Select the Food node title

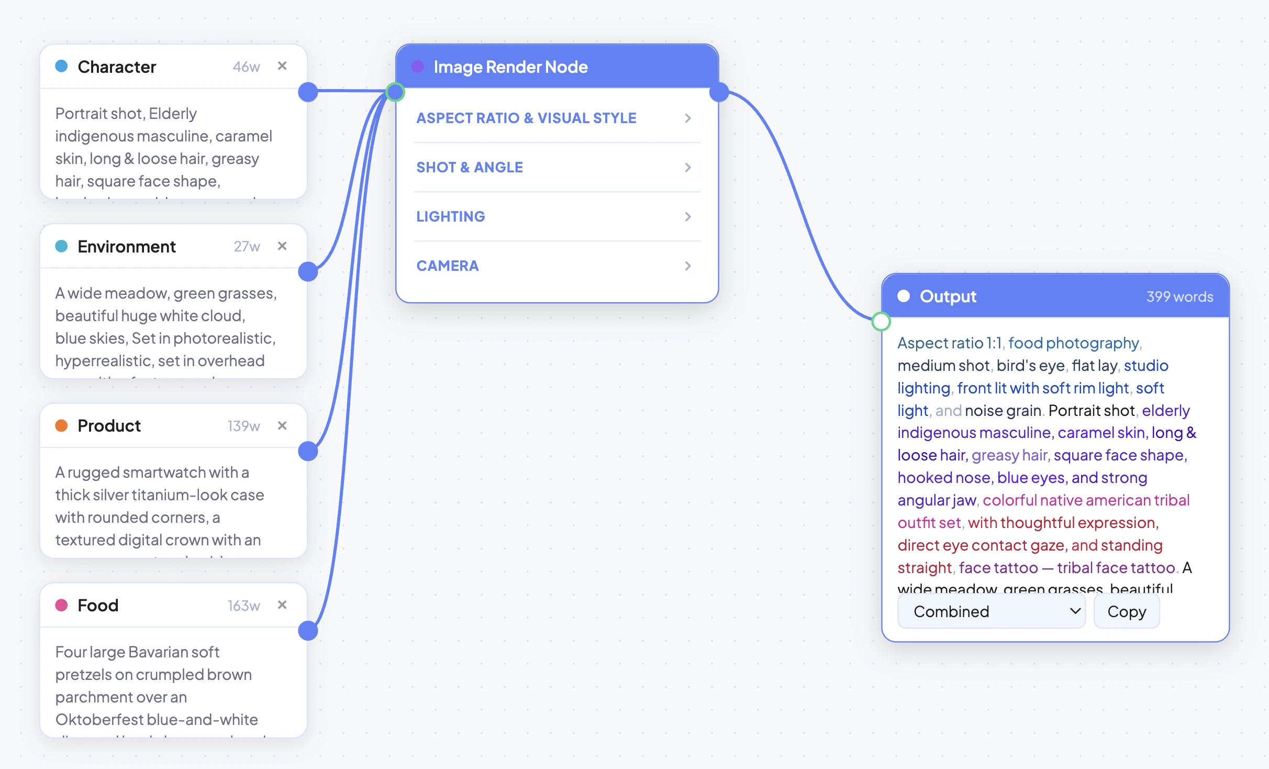point(98,605)
